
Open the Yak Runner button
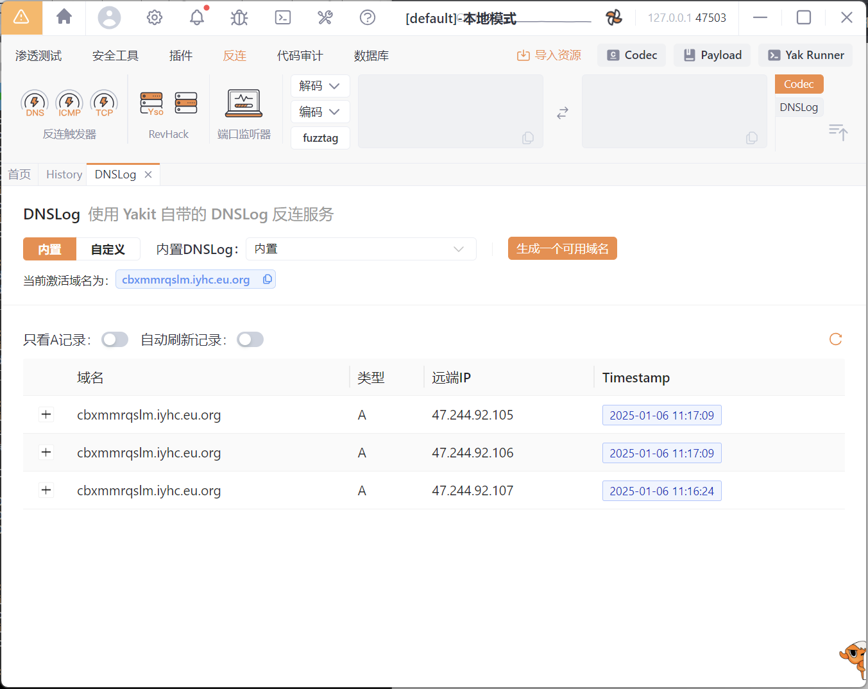[806, 55]
